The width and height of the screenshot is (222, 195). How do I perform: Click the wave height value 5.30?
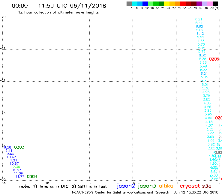[x=205, y=88]
